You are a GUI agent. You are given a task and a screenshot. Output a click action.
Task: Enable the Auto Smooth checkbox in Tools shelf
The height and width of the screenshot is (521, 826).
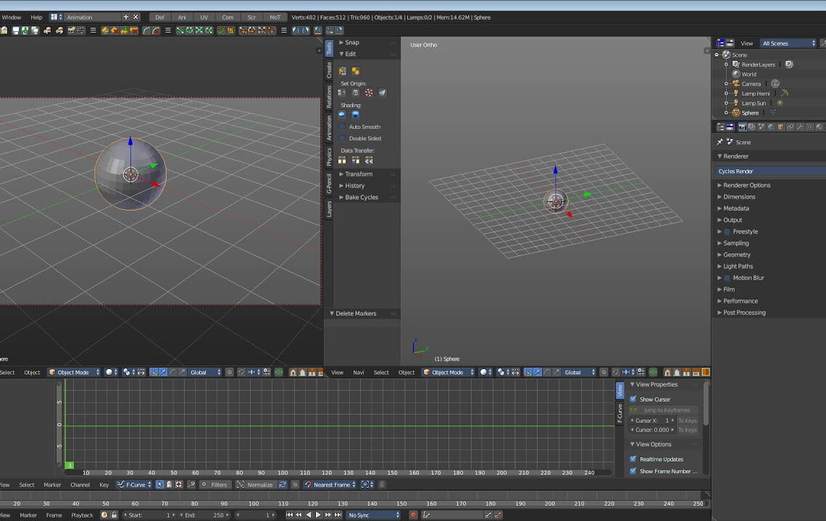tap(341, 127)
